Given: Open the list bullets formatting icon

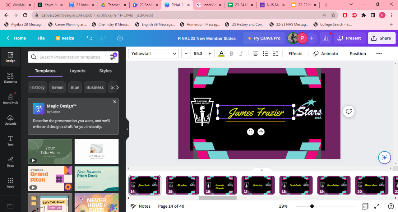Looking at the screenshot, I should (x=265, y=53).
